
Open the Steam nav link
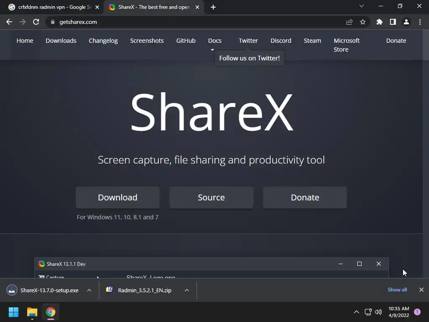pyautogui.click(x=312, y=41)
